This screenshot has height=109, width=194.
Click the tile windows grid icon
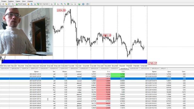point(68,4)
